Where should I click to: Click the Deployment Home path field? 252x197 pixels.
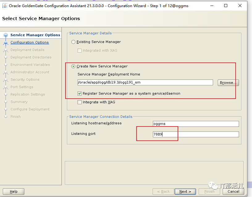145,82
